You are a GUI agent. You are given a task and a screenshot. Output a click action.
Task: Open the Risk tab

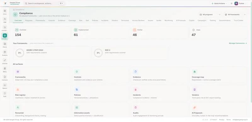click(81, 20)
